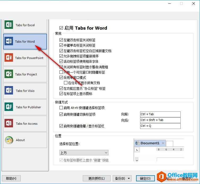Toggle 左键双击标签关闭标签 checkbox

pos(61,40)
